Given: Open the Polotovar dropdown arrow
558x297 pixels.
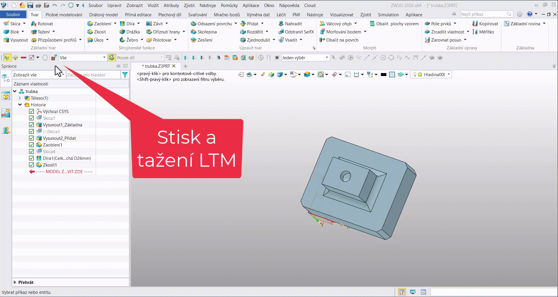Looking at the screenshot, I should tap(176, 40).
